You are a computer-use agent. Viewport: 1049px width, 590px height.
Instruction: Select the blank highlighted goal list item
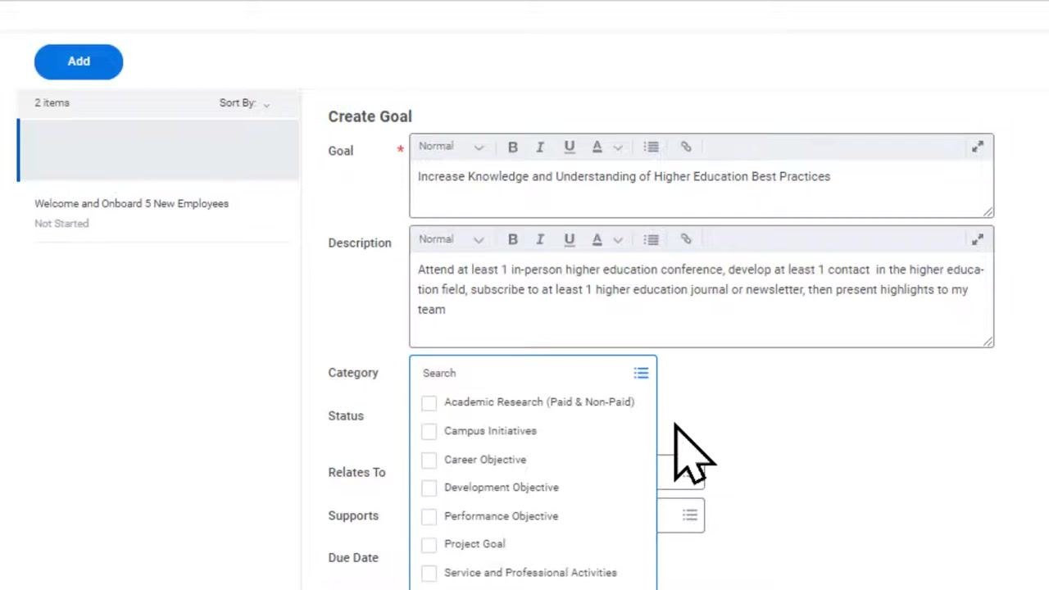tap(158, 150)
